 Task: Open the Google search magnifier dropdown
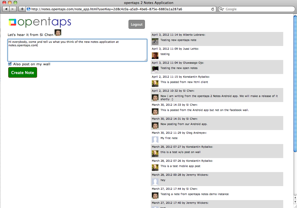[x=222, y=9]
